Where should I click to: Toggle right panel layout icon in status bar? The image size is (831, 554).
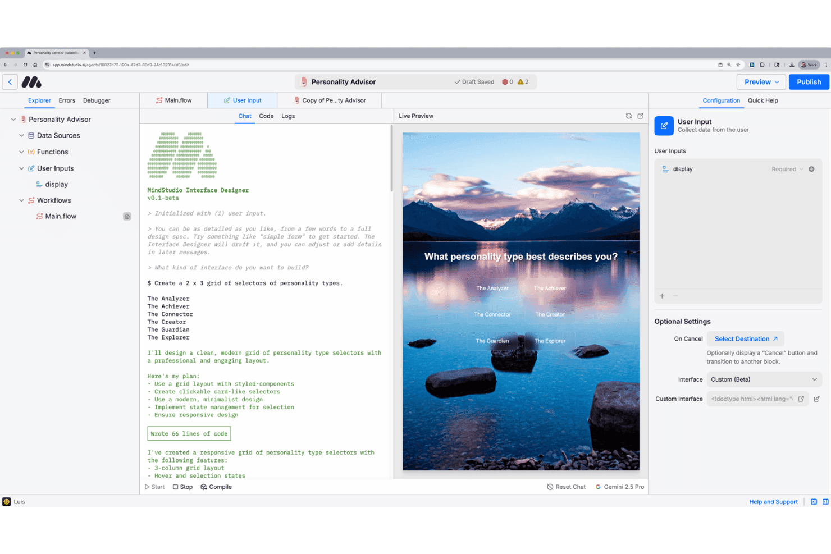tap(825, 502)
